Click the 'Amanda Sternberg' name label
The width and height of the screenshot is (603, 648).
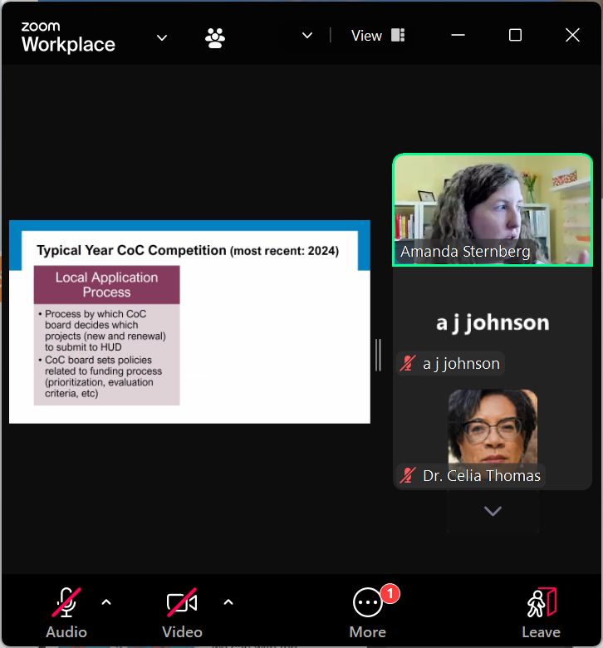pyautogui.click(x=465, y=251)
